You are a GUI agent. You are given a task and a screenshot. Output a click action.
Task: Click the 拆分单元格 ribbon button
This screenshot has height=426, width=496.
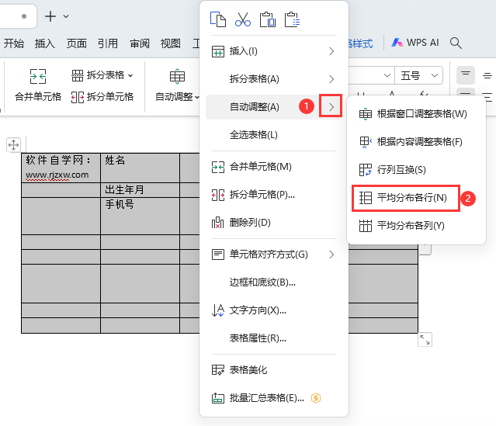point(102,97)
